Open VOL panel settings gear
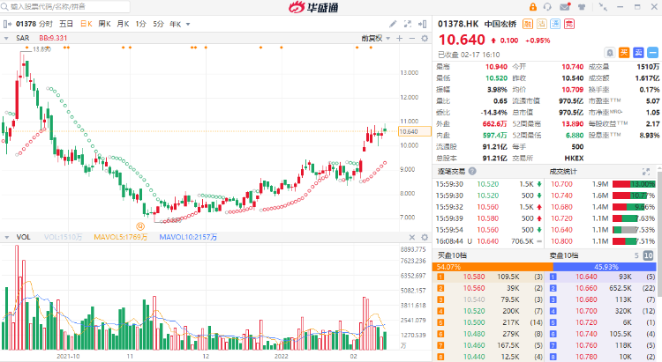 pyautogui.click(x=425, y=237)
